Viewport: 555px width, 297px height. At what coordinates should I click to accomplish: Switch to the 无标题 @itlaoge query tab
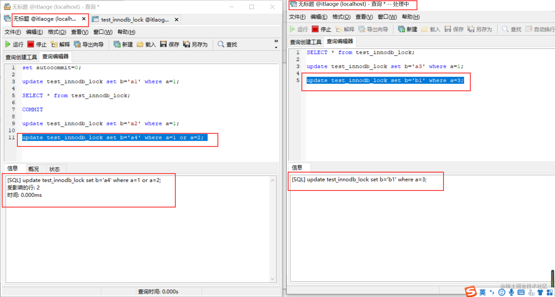tap(45, 19)
